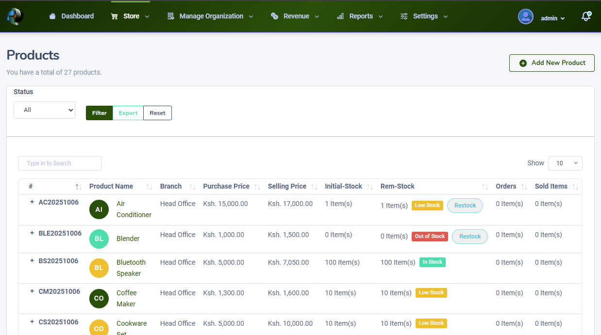Open the Status filter dropdown
The height and width of the screenshot is (335, 601).
[44, 110]
